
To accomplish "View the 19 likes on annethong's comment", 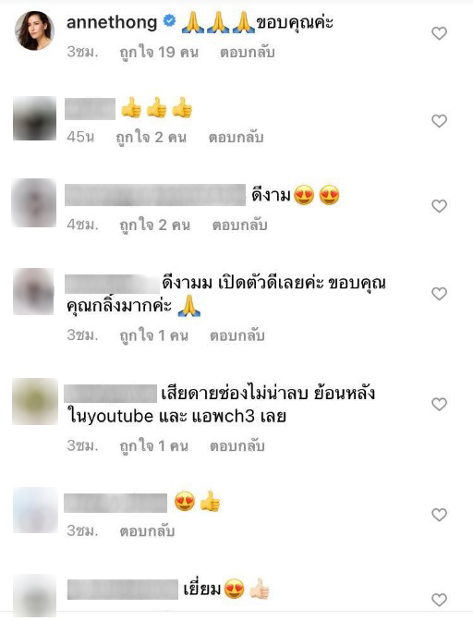I will 159,53.
